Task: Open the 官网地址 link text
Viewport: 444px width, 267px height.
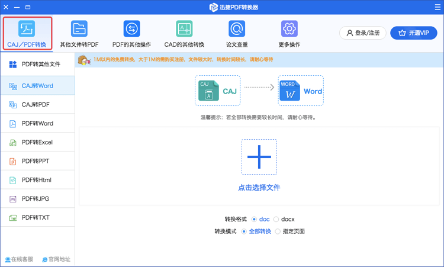Action: [59, 259]
